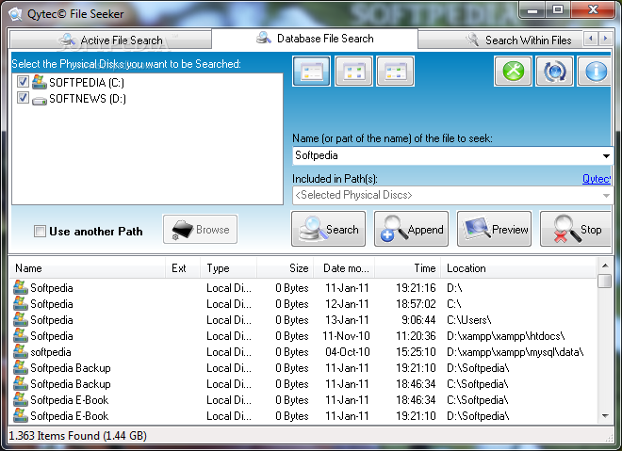Screen dimensions: 622x451
Task: Select the Softpedia result located in C:\
Action: [303, 304]
